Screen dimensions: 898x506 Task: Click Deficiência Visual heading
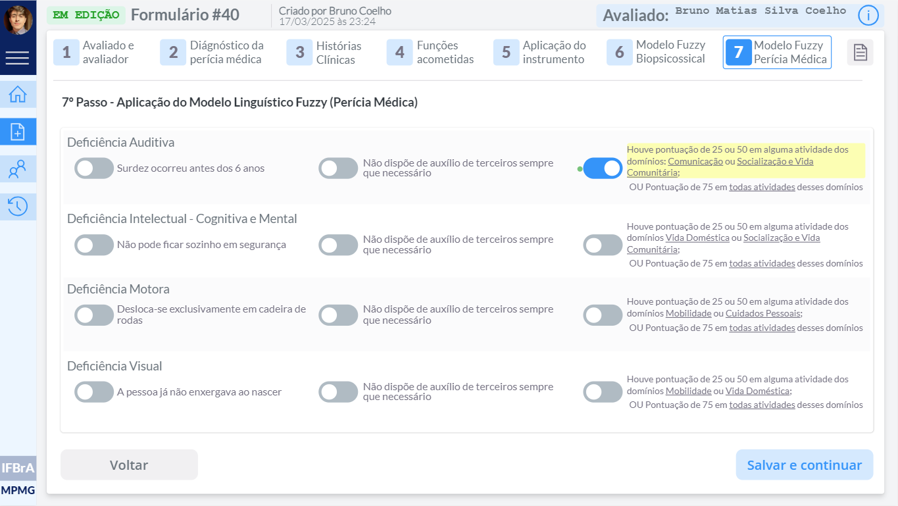click(x=114, y=366)
